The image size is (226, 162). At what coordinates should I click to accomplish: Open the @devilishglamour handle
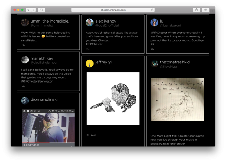pyautogui.click(x=44, y=63)
